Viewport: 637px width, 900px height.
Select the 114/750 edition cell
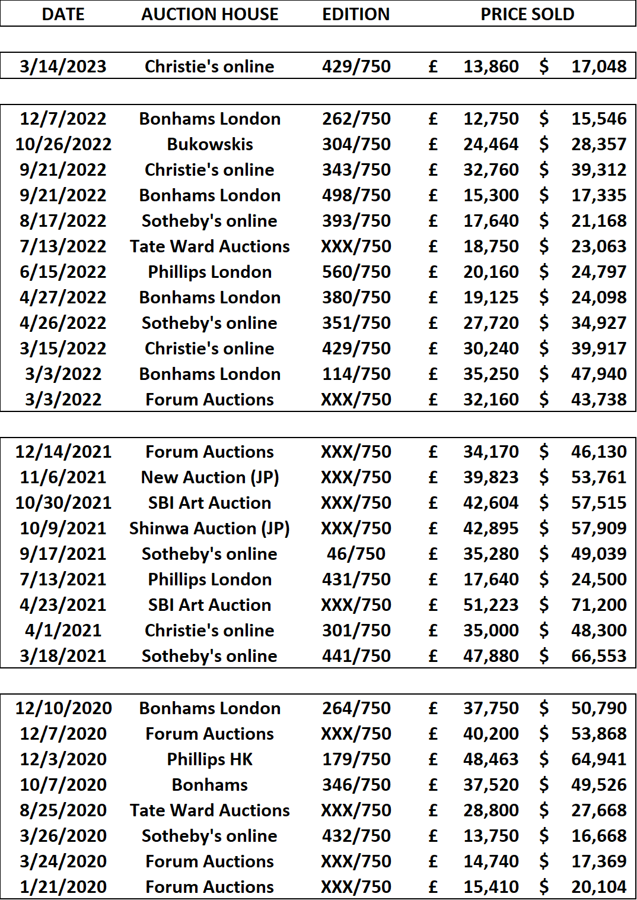356,374
